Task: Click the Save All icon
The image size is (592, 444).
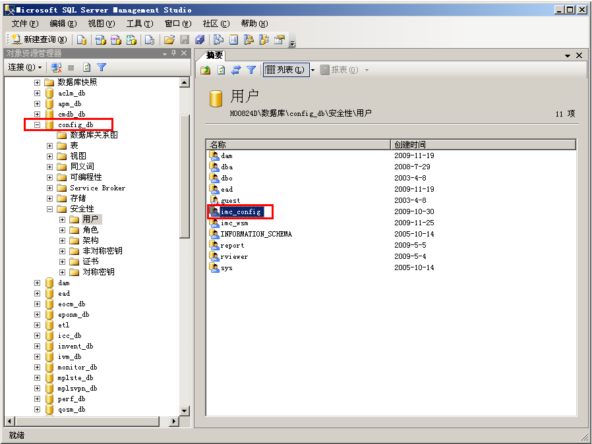Action: pos(200,40)
